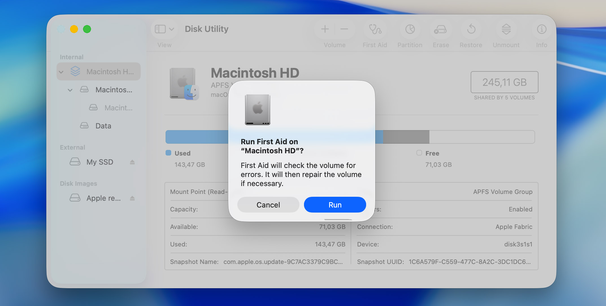Toggle the sidebar View icon

[x=160, y=29]
